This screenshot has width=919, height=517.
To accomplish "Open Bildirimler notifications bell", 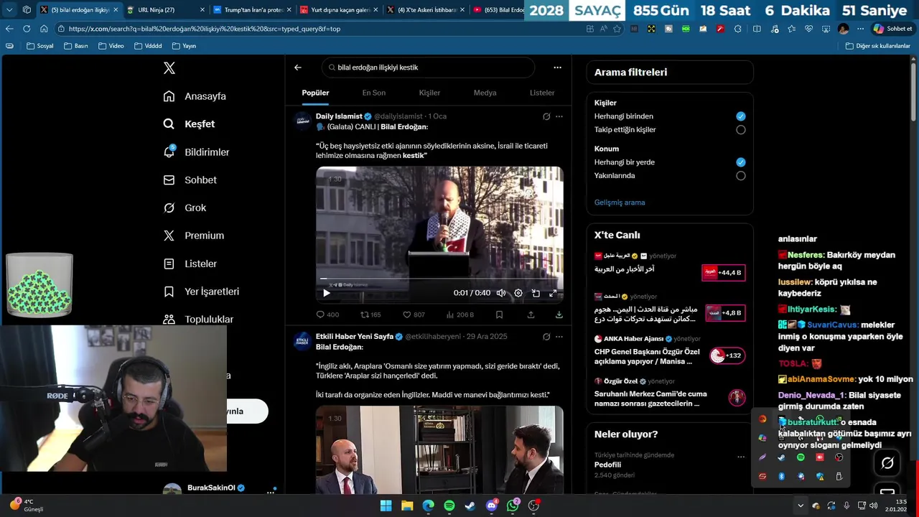I will pos(196,152).
